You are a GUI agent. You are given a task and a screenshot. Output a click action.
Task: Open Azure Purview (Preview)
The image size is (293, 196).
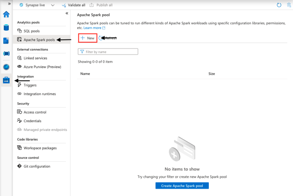(x=42, y=67)
